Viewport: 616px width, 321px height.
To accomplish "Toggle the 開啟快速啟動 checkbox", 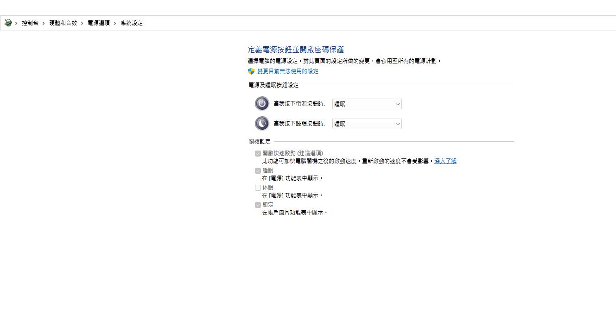I will tap(258, 153).
